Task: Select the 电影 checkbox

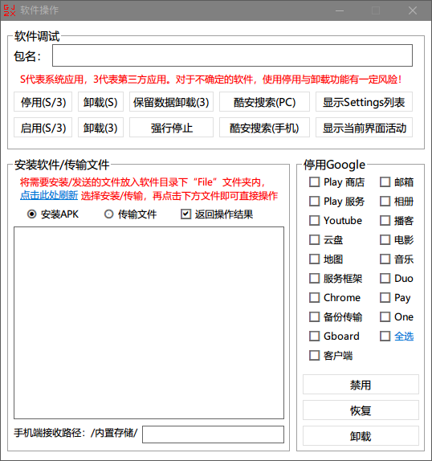Action: [x=385, y=240]
